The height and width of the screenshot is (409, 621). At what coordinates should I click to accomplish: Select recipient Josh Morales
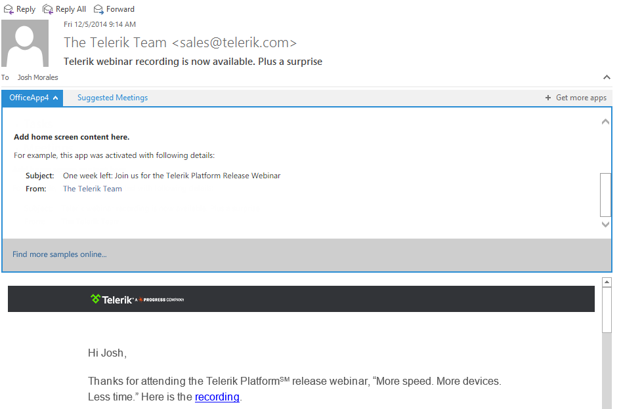(x=37, y=77)
